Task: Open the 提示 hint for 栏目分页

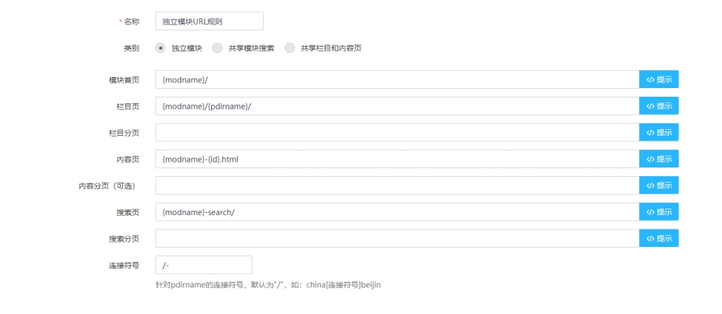Action: click(658, 133)
